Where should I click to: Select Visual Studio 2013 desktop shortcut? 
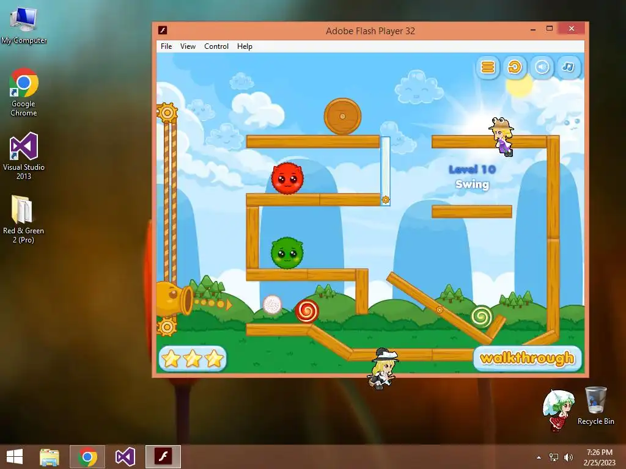pyautogui.click(x=24, y=156)
